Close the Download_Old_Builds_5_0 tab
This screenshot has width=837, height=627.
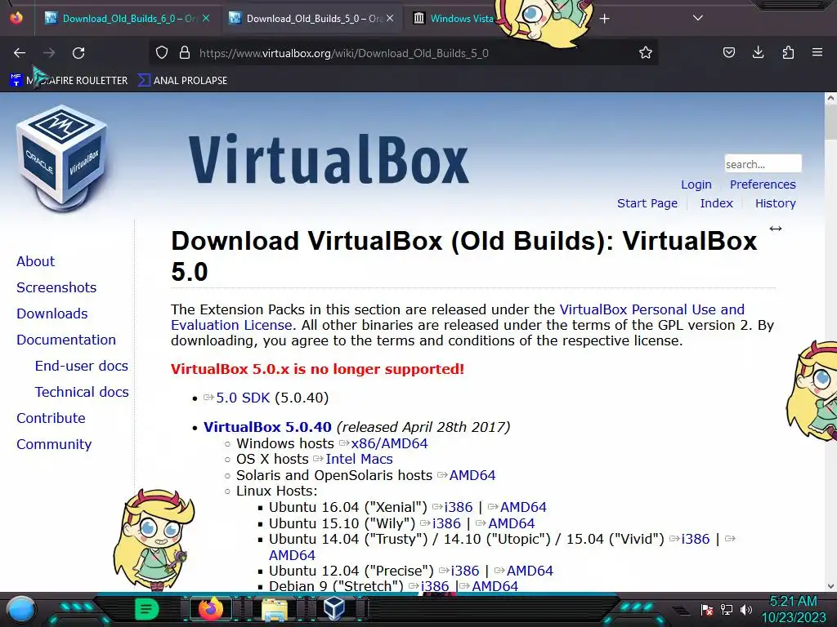(x=390, y=18)
